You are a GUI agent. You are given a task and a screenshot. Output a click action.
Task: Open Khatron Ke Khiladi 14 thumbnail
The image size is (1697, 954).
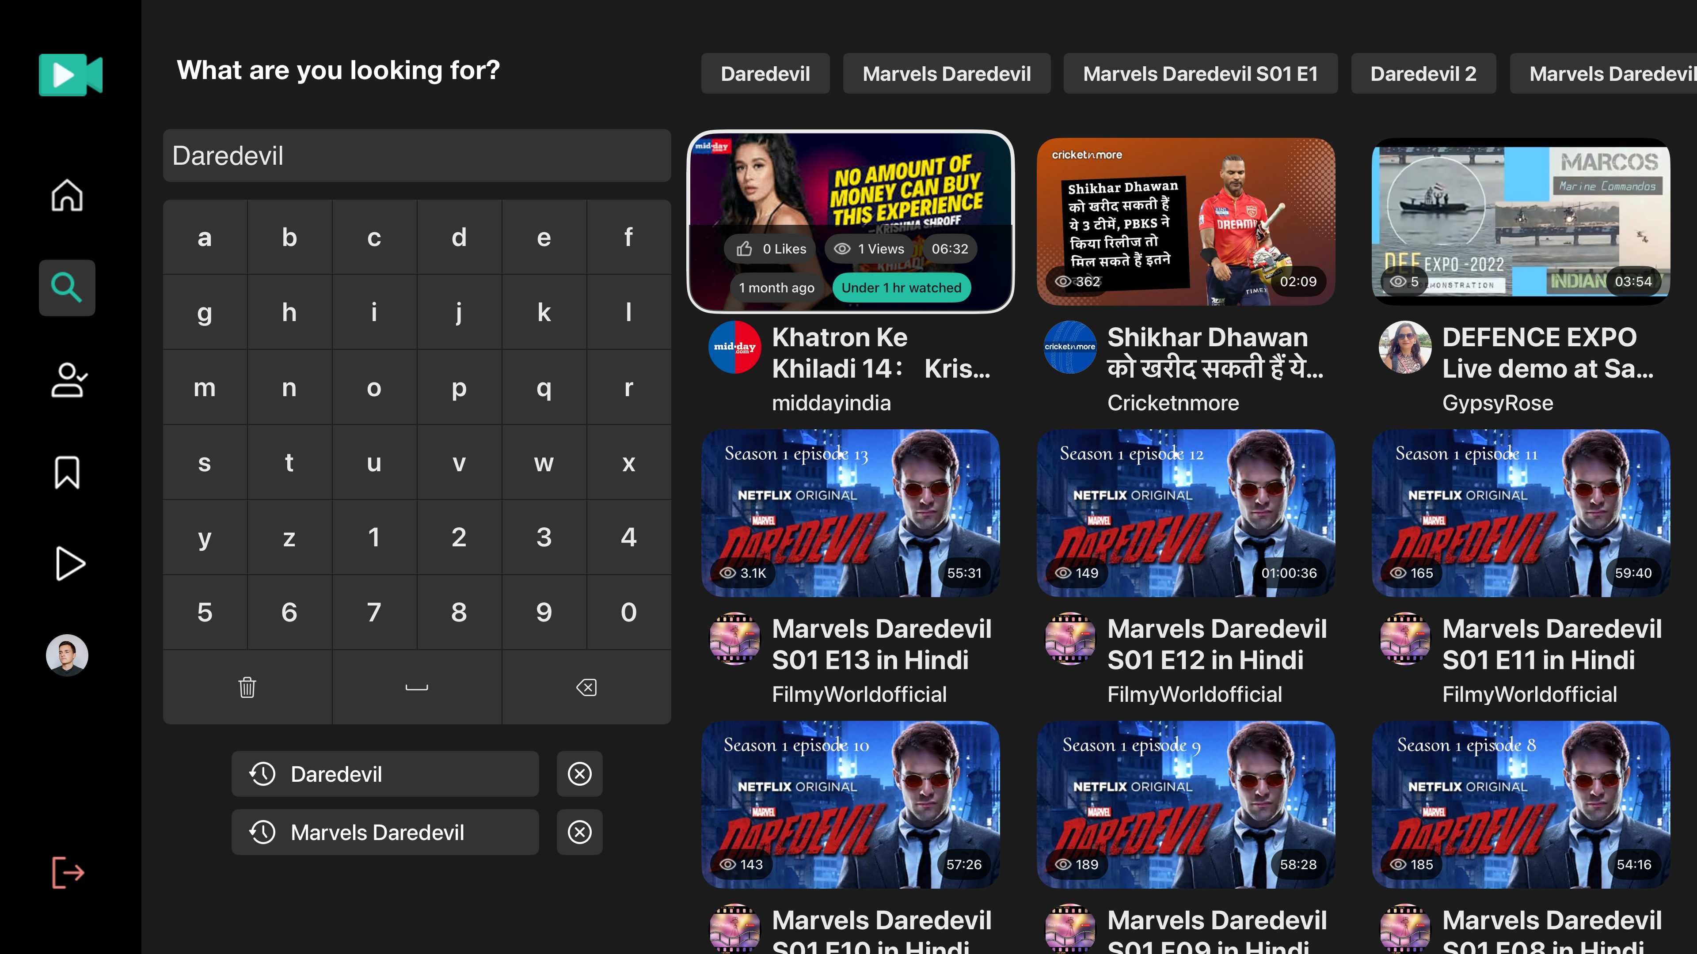[850, 222]
